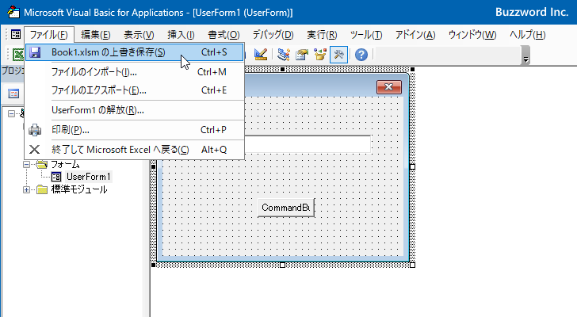Choose 印刷(P)... menu entry
The width and height of the screenshot is (577, 317).
[x=135, y=130]
